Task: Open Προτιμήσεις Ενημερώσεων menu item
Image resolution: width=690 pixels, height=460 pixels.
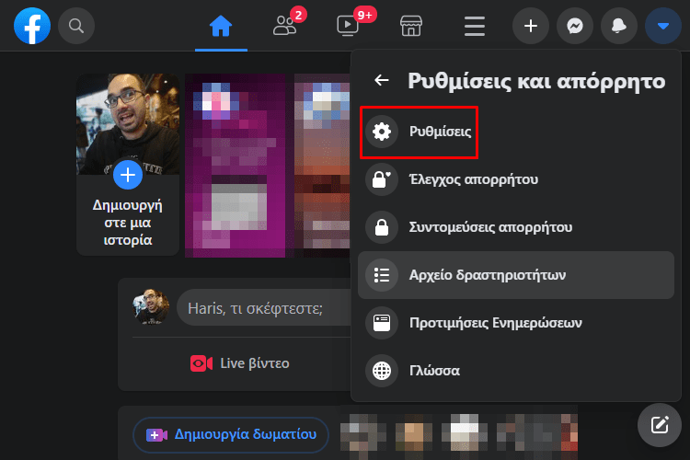Action: click(495, 323)
